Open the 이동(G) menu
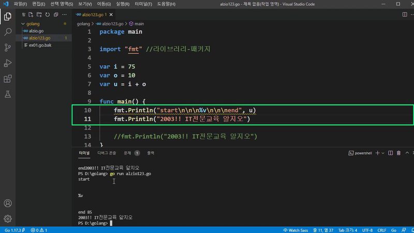Viewport: 414px width, 233px height. (104, 4)
